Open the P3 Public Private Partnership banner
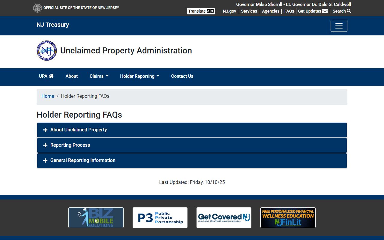The height and width of the screenshot is (240, 384). (160, 217)
